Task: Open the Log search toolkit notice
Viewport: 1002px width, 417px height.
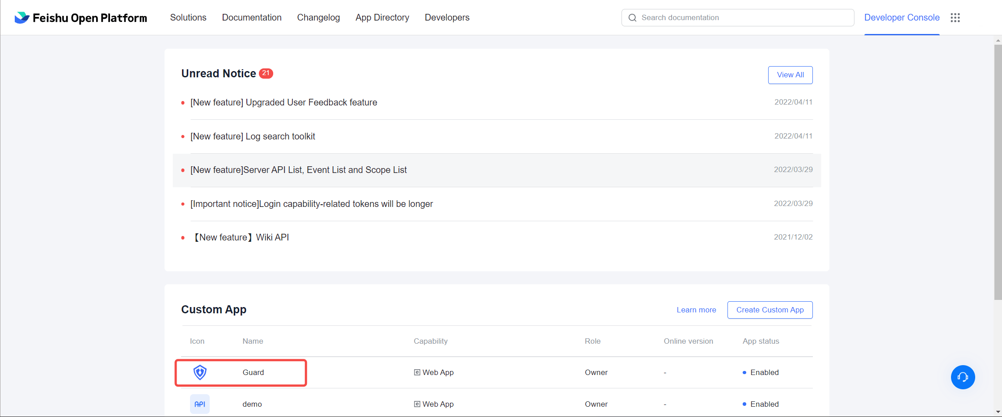Action: (x=253, y=136)
